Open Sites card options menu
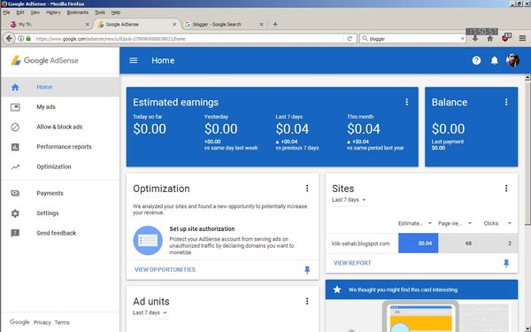Viewport: 531px width, 332px height. click(x=506, y=189)
